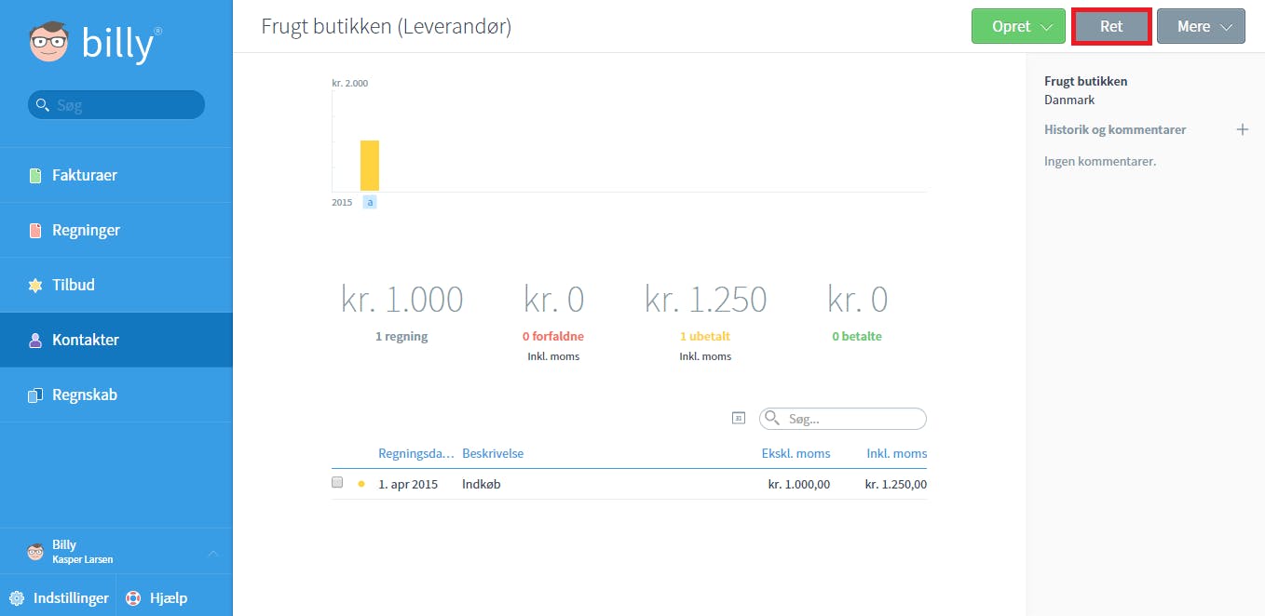The width and height of the screenshot is (1265, 616).
Task: Click the Regninger red document icon
Action: [35, 230]
